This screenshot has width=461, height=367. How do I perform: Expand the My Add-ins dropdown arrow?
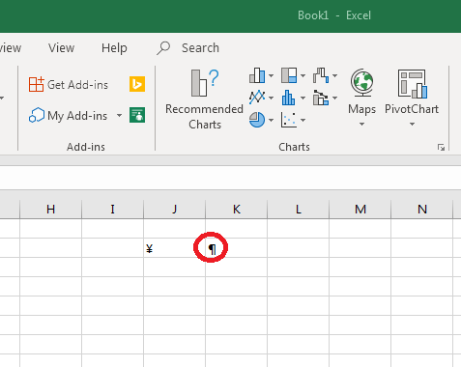[x=119, y=115]
